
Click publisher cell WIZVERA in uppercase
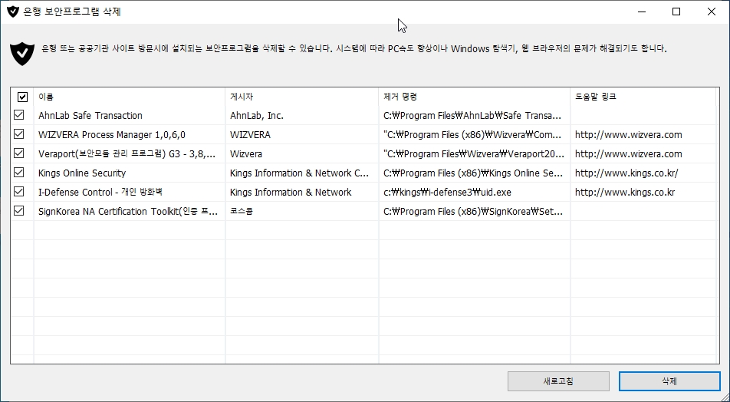click(x=250, y=134)
